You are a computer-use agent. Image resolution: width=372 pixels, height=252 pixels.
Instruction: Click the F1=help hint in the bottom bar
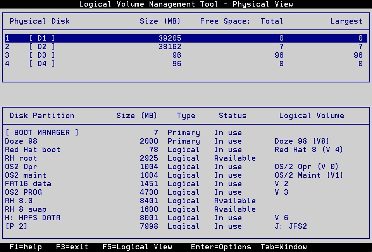pos(26,247)
